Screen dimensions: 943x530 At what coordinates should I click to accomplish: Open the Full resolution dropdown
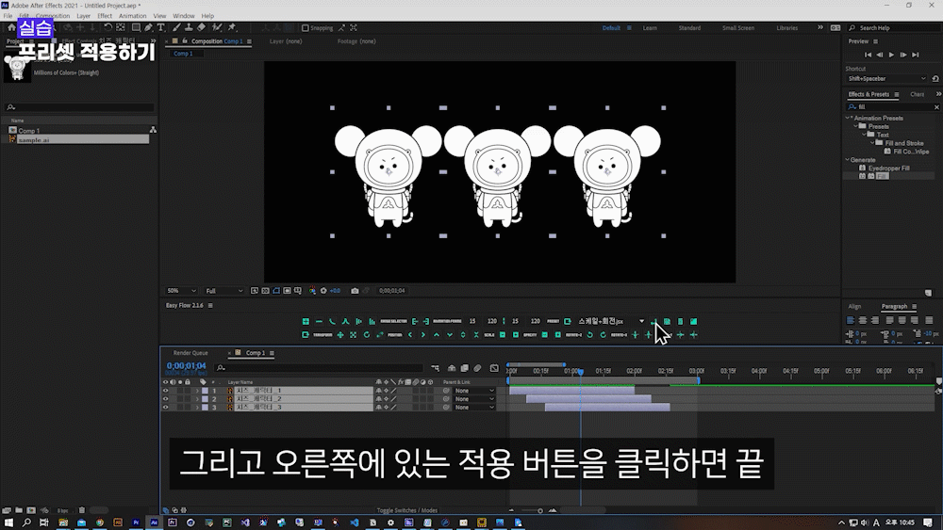click(x=224, y=291)
